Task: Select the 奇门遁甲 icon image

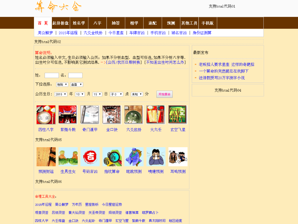Action: pos(90,115)
